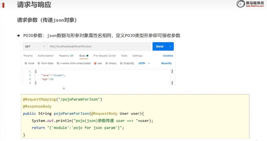This screenshot has height=141, width=267.
Task: Open the Headers (9) tab
Action: coord(66,56)
